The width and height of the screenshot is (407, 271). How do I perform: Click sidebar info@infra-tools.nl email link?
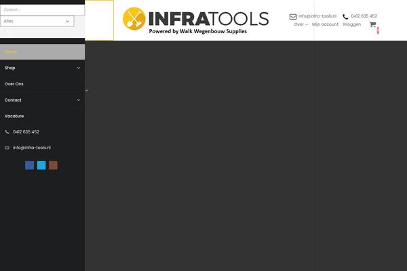32,148
